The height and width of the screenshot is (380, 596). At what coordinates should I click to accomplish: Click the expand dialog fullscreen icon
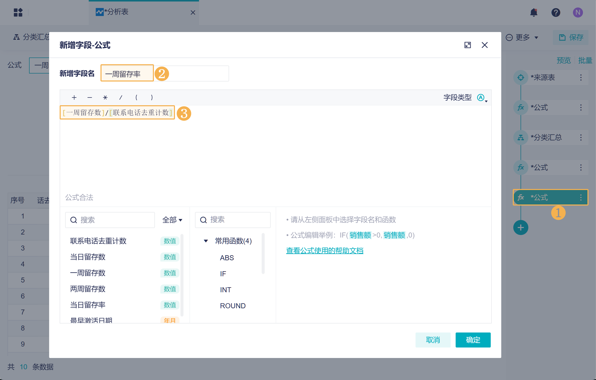[467, 45]
